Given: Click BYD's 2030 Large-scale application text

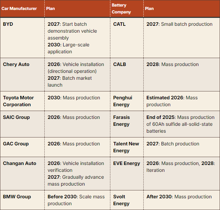Looking at the screenshot, I should point(69,48).
